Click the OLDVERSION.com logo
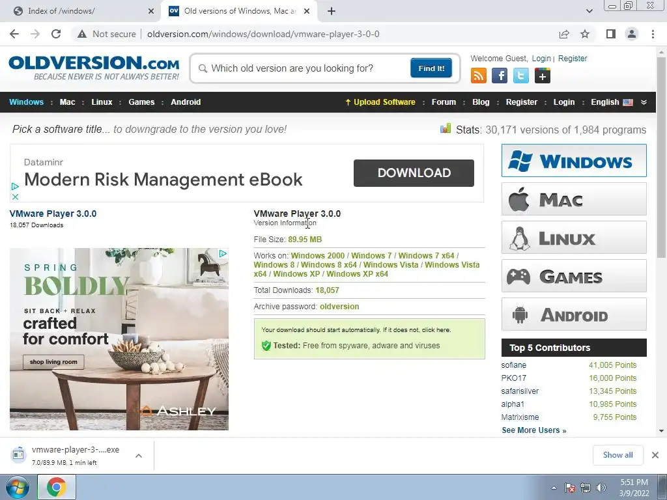The image size is (667, 500). click(94, 67)
